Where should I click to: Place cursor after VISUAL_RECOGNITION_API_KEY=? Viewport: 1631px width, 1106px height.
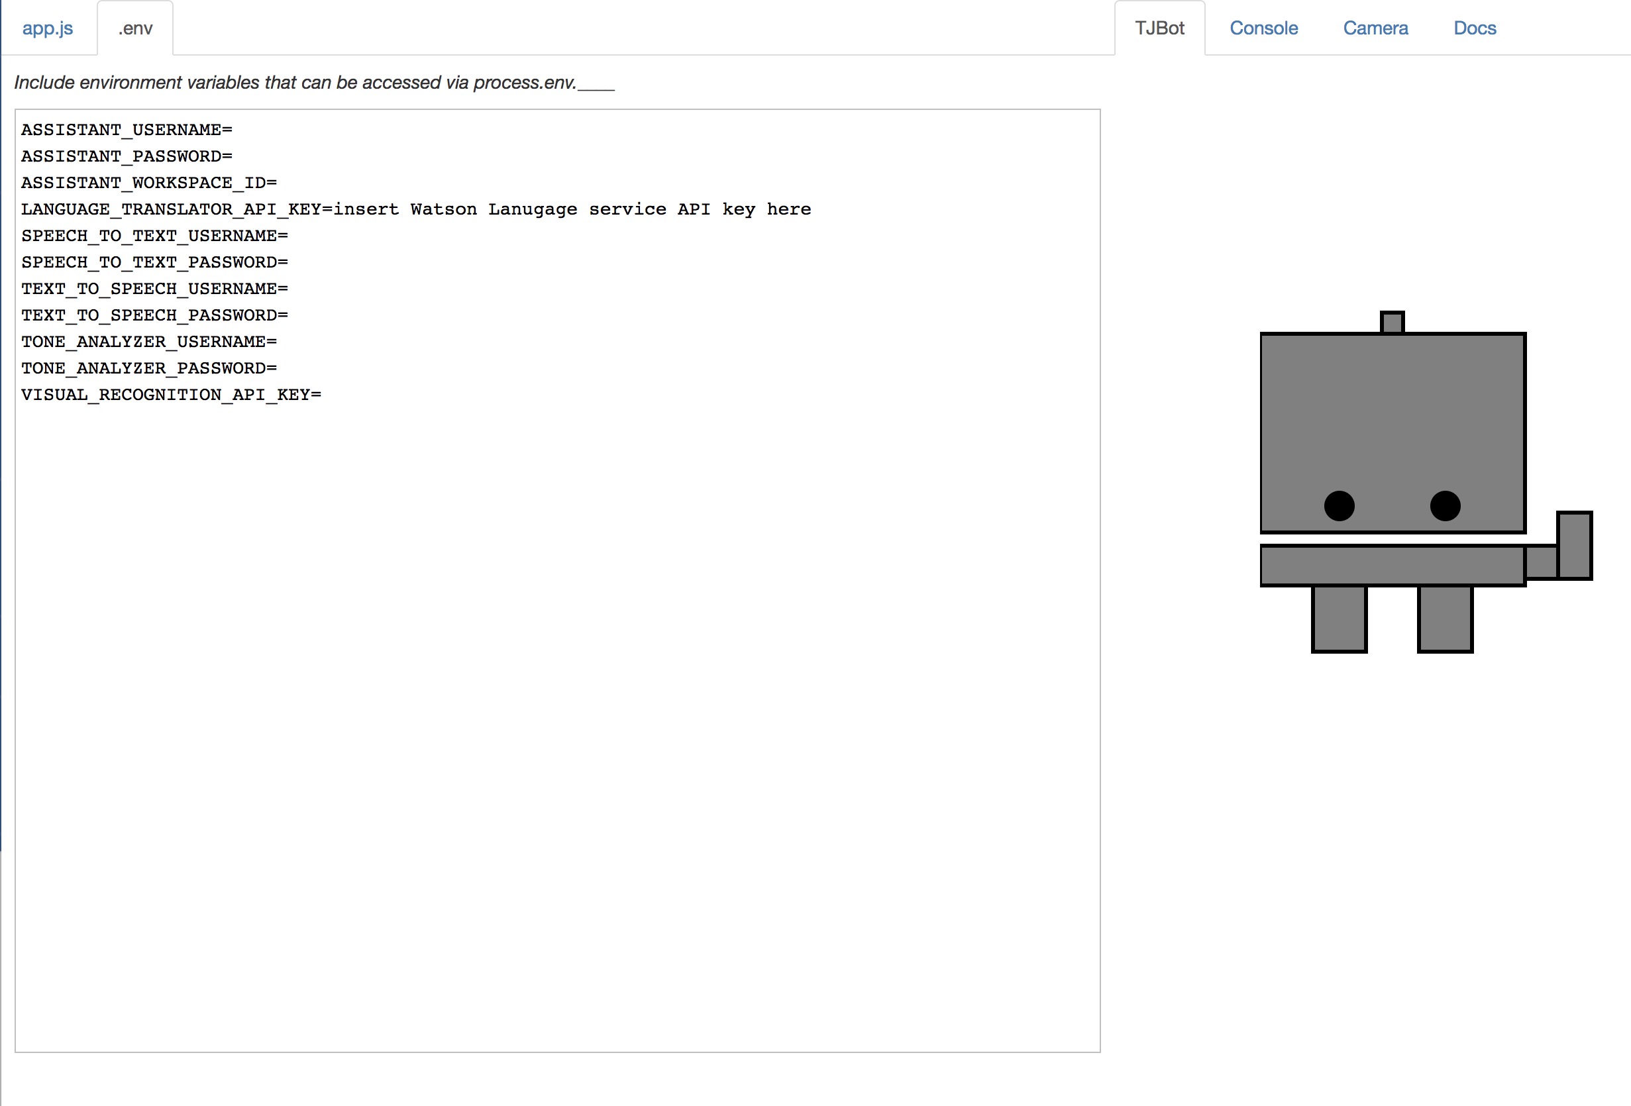(323, 395)
